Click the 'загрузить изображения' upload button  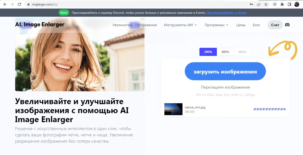click(225, 71)
